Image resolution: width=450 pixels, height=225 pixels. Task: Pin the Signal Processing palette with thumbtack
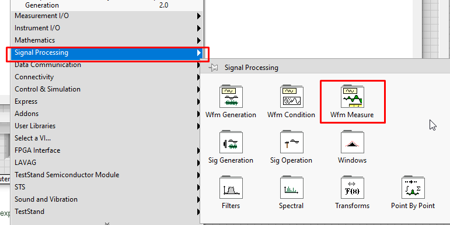[213, 68]
